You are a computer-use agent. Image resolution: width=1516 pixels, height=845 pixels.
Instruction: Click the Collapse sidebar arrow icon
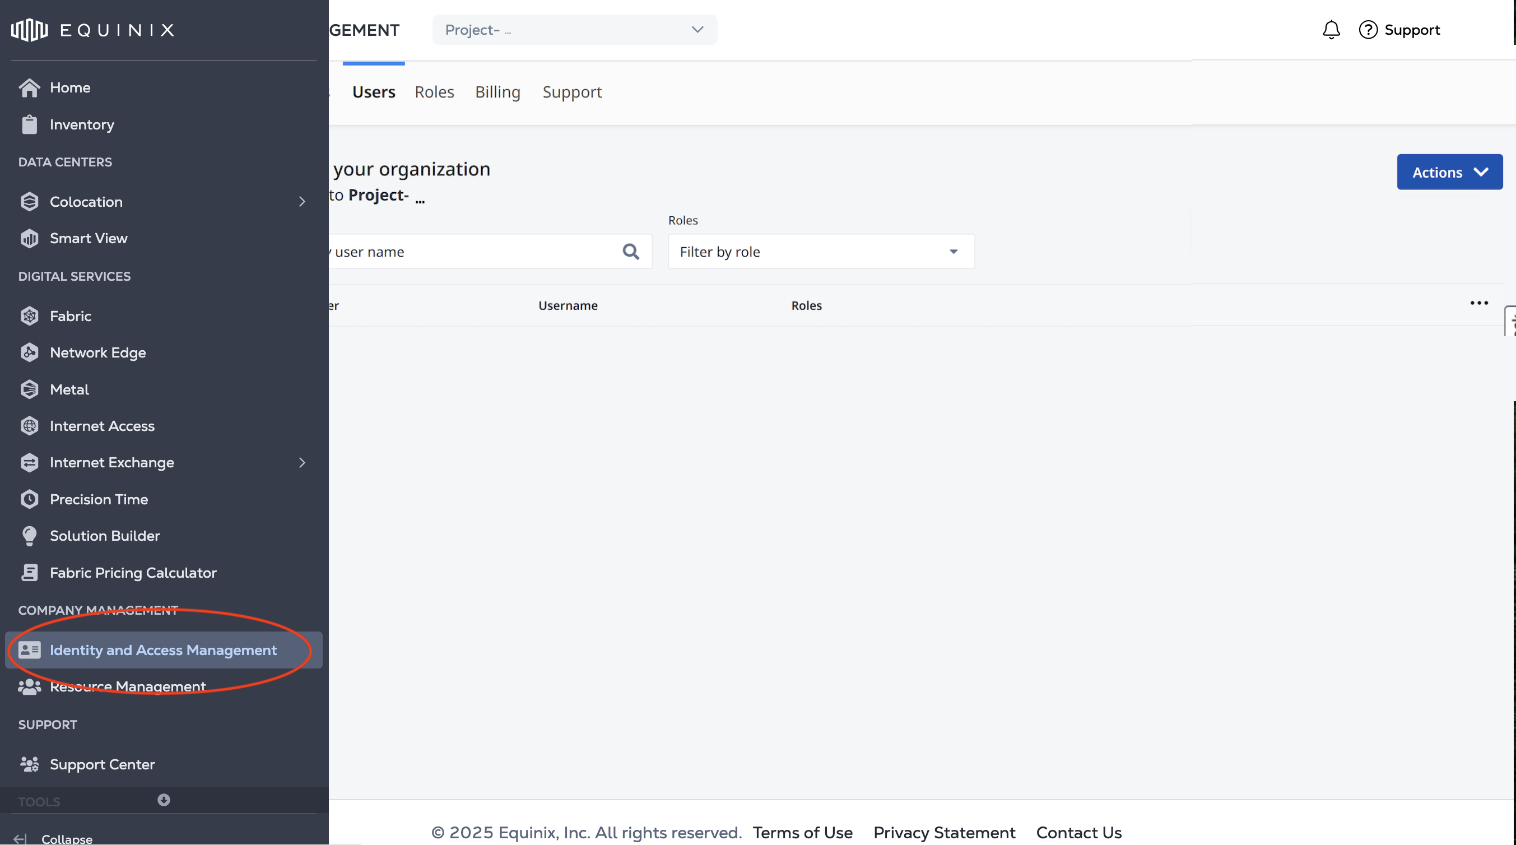(20, 838)
